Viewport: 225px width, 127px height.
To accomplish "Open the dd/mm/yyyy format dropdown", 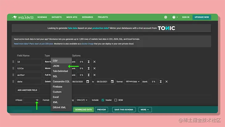I will (133, 82).
